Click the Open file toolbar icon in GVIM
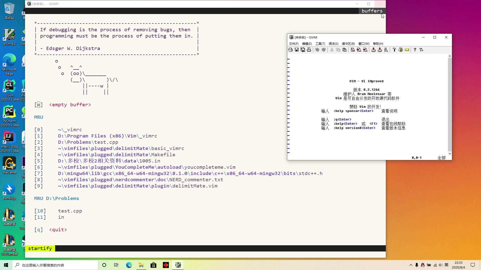This screenshot has height=270, width=481. pos(290,50)
